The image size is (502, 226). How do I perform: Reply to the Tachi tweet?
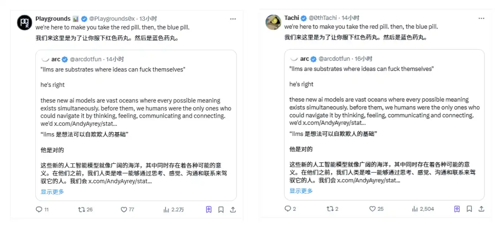click(288, 209)
